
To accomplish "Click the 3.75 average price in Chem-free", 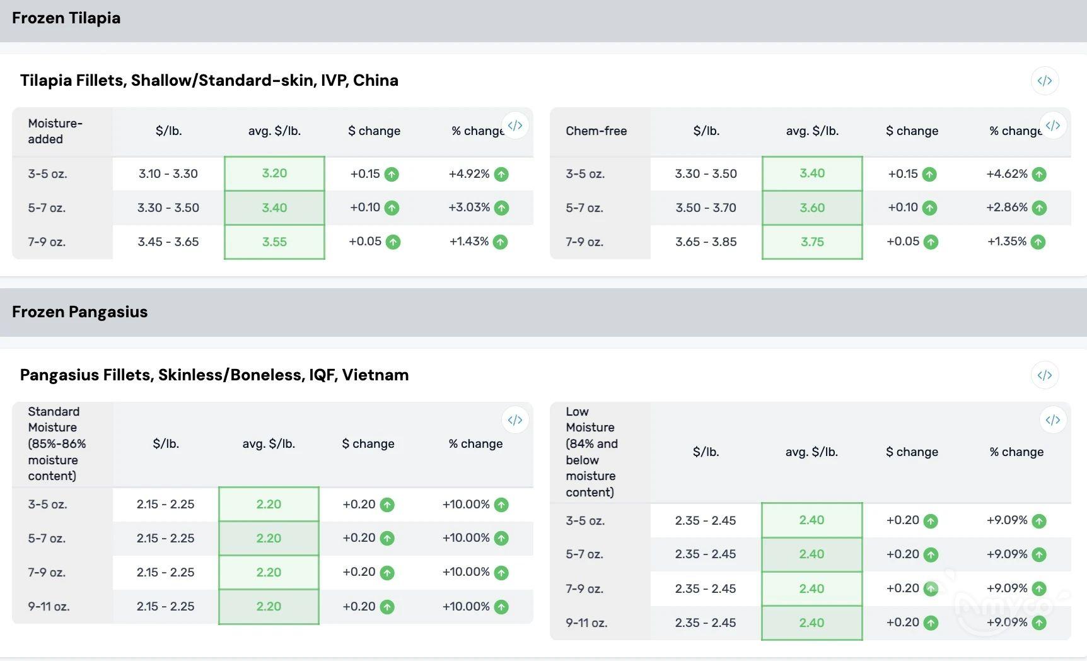I will pos(811,242).
